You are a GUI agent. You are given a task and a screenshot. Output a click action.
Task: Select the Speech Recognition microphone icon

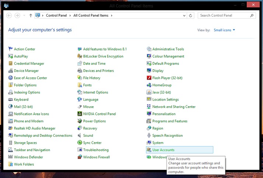149,135
